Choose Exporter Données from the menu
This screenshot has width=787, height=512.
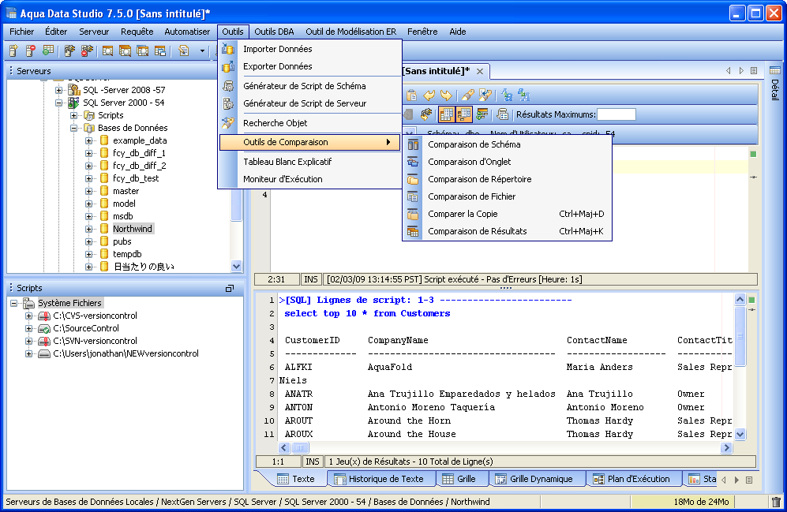click(277, 66)
